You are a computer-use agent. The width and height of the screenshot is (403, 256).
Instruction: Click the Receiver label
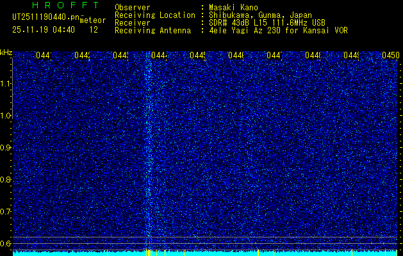click(133, 23)
